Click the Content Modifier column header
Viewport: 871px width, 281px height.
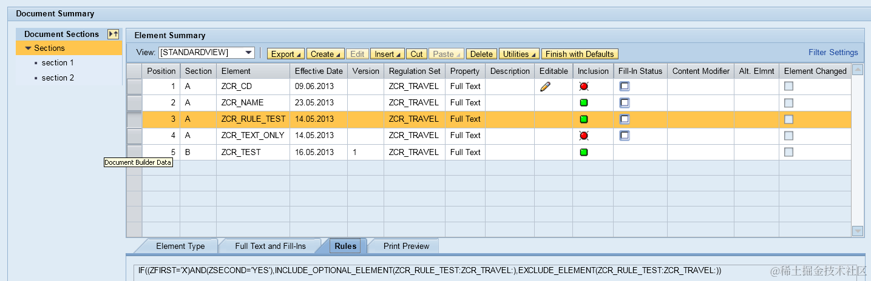(x=701, y=71)
